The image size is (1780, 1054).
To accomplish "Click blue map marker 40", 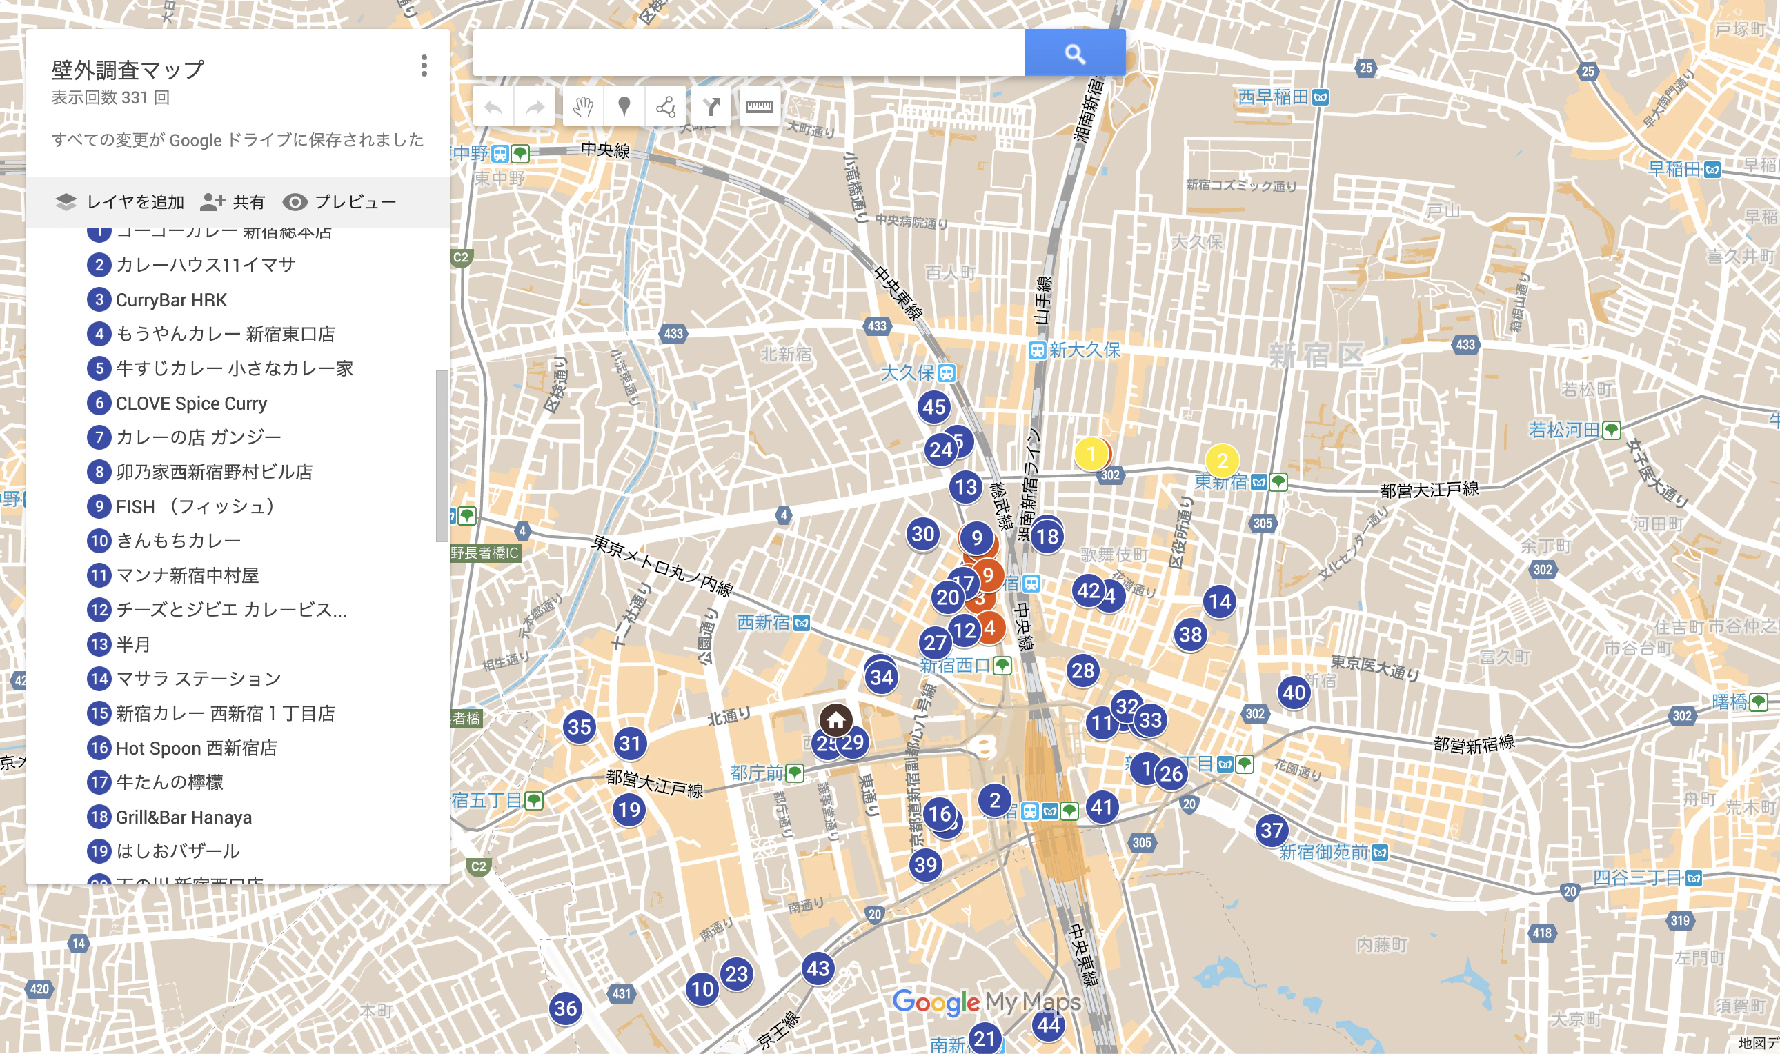I will [1294, 692].
